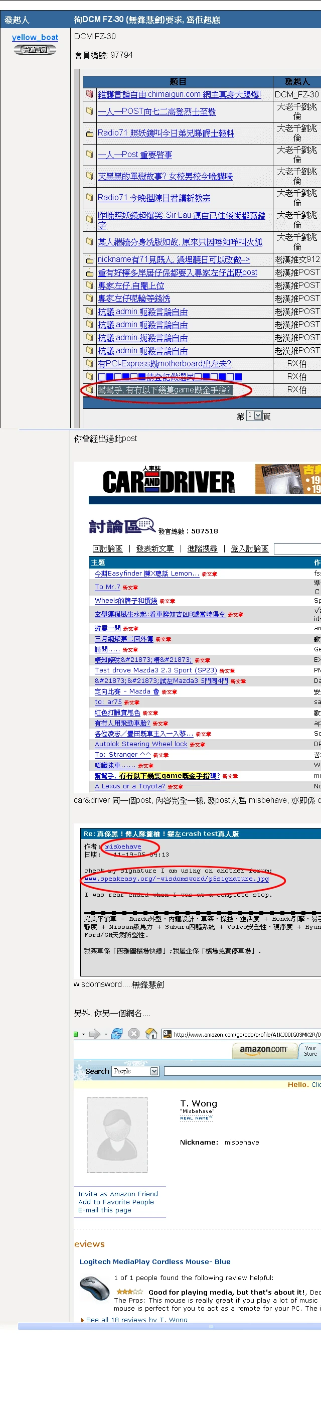Click the 普通會員 member badge under yellow_boat
The image size is (321, 1405).
click(35, 50)
